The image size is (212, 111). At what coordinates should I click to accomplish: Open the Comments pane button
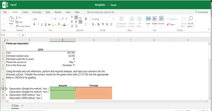pyautogui.click(x=201, y=12)
